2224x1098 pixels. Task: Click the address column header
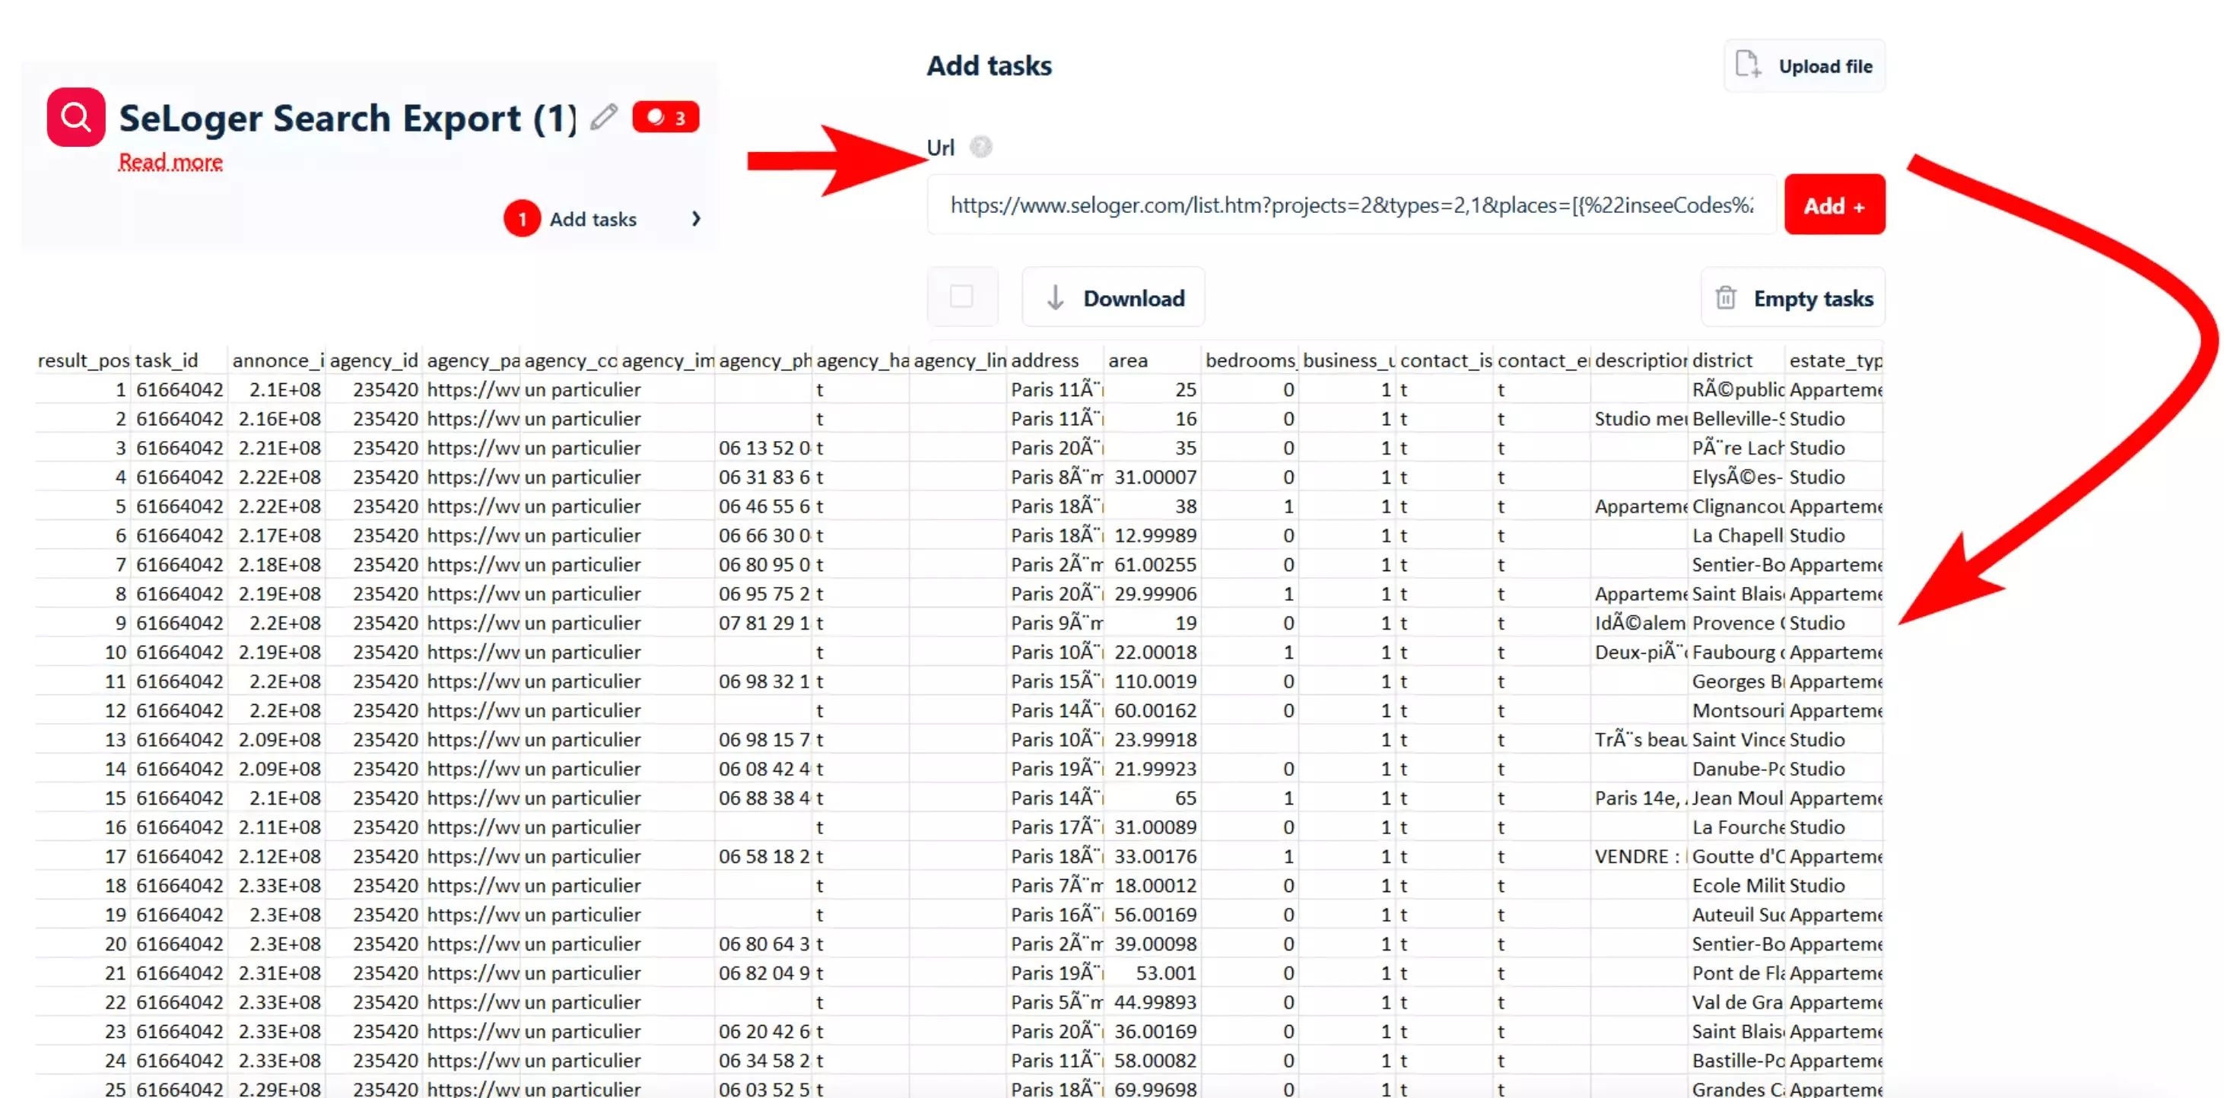1044,360
